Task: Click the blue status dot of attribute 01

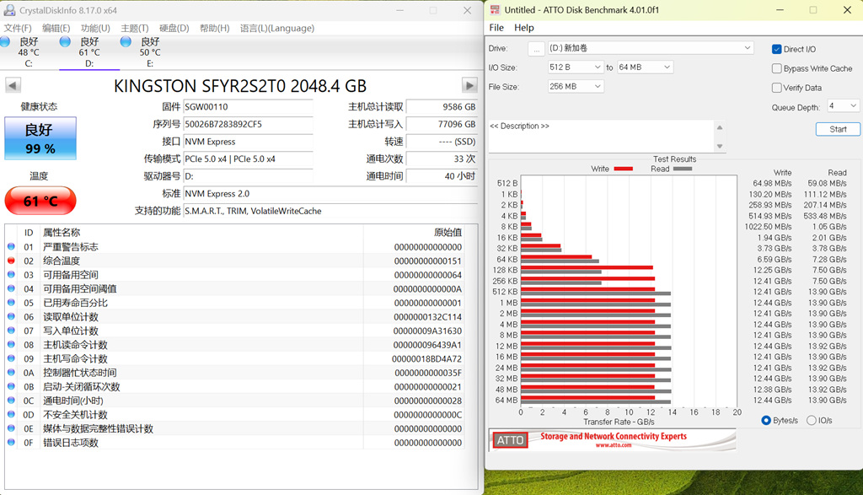Action: tap(11, 247)
